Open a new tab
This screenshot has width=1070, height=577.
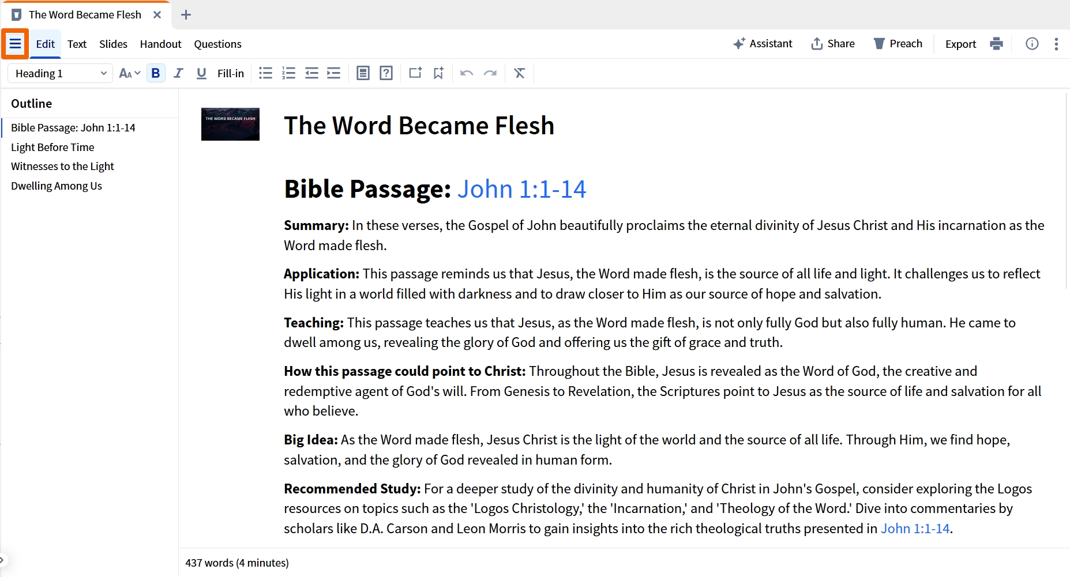tap(186, 15)
